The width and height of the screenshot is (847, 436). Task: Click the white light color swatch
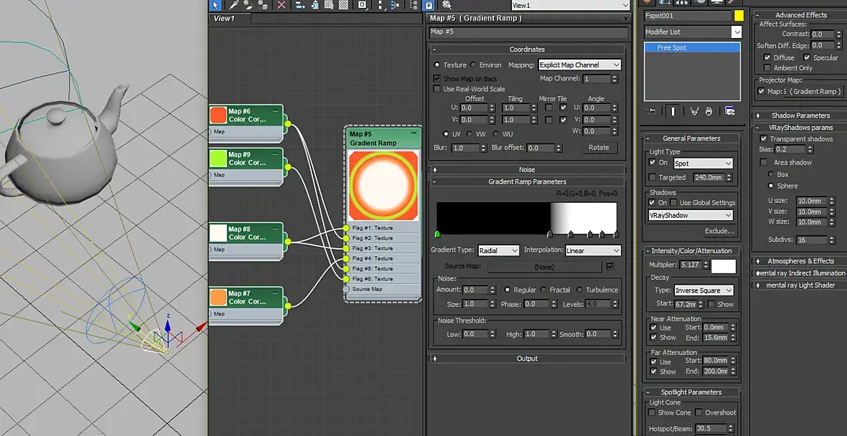pyautogui.click(x=724, y=266)
